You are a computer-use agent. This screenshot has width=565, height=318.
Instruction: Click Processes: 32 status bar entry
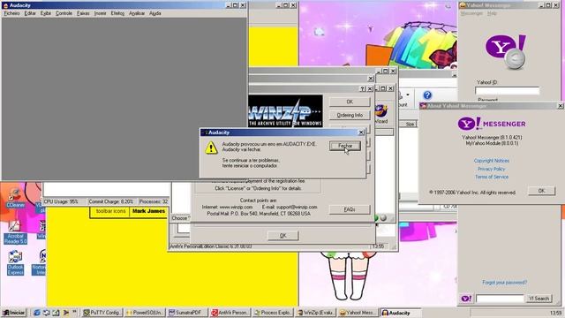click(x=154, y=201)
